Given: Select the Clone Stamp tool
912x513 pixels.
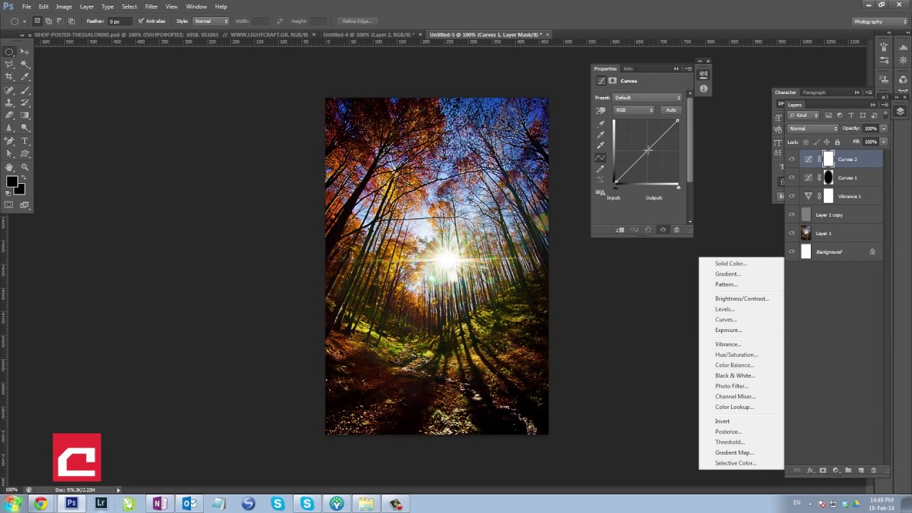Looking at the screenshot, I should (10, 103).
